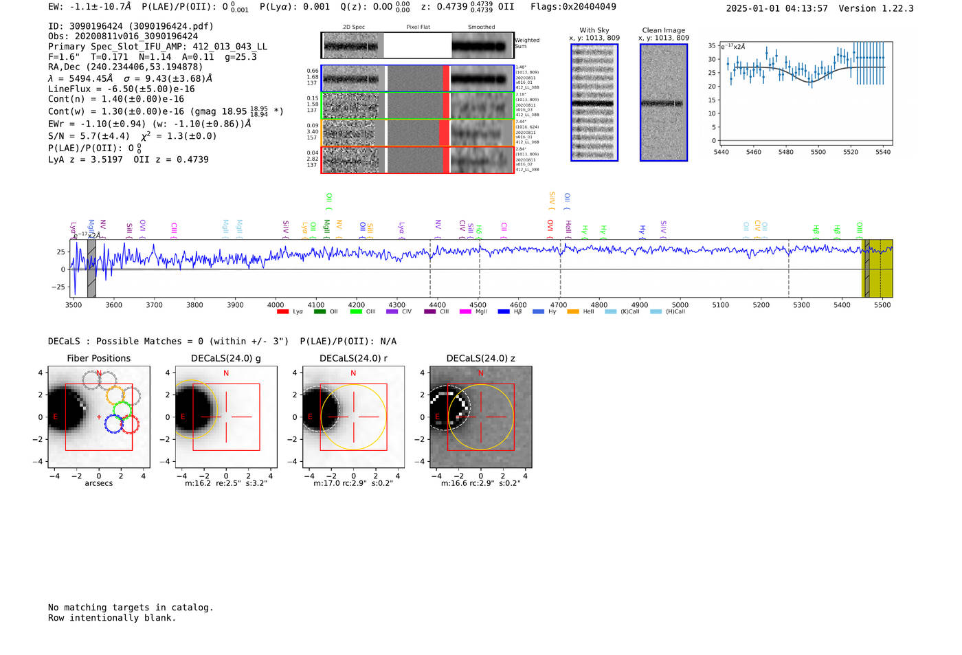Select the RA,Dec coordinates text
Image resolution: width=962 pixels, height=655 pixels.
click(x=126, y=67)
